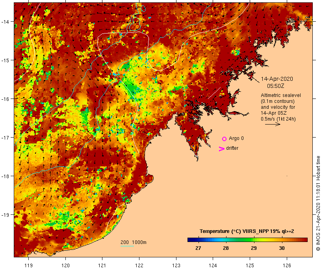
Task: Click the IMOS copyright timestamp text
Action: [318, 203]
